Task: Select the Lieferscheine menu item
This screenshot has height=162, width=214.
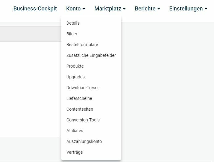Action: click(x=79, y=98)
